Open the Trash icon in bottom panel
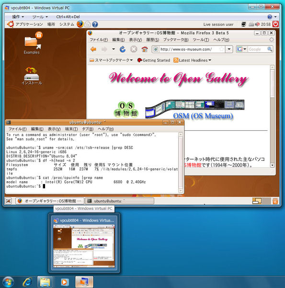Screen dimensions: 285x288 (275, 201)
